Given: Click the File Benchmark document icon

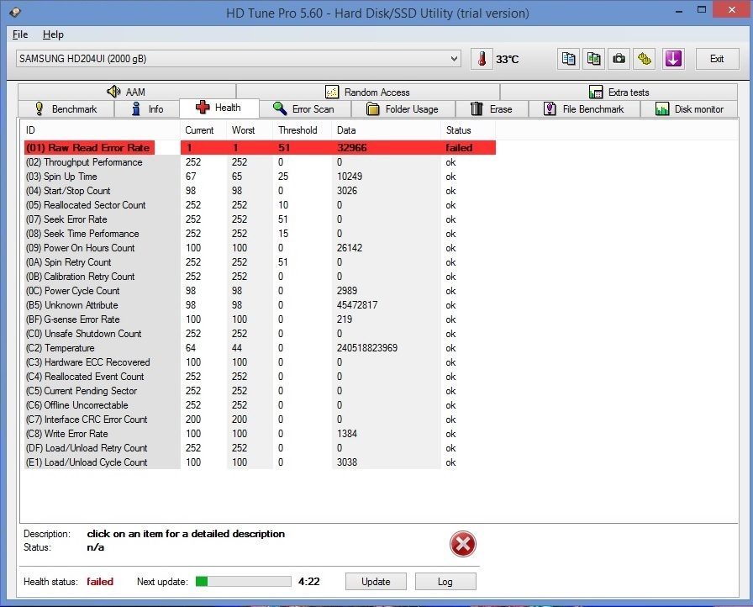Looking at the screenshot, I should pos(550,109).
